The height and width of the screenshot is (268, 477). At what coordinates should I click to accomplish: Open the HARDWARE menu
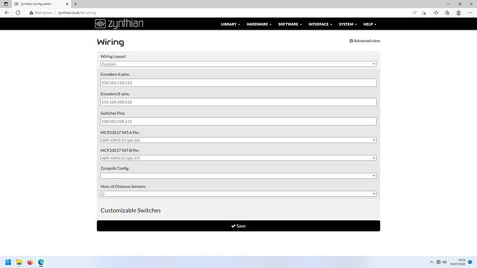click(x=259, y=24)
